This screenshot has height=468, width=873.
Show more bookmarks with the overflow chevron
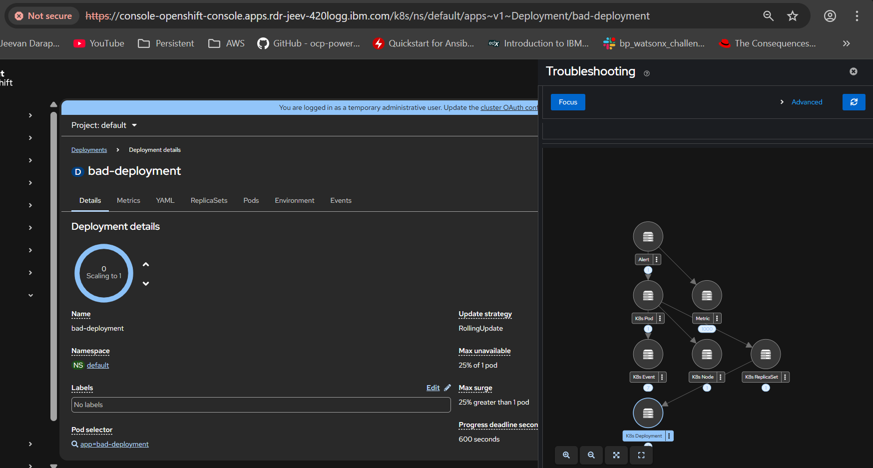click(846, 43)
